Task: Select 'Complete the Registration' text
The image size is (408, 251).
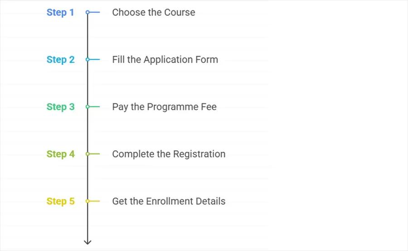Action: click(x=169, y=154)
